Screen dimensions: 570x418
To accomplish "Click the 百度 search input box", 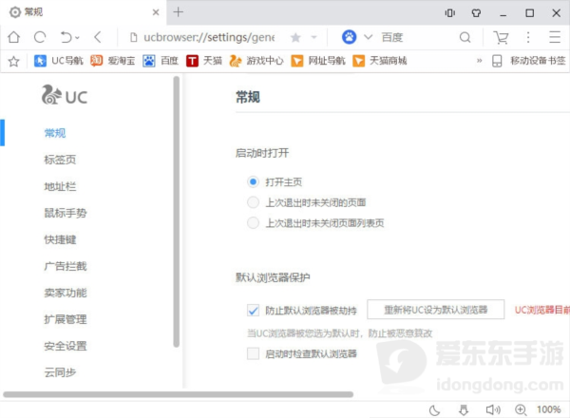I will pyautogui.click(x=416, y=37).
